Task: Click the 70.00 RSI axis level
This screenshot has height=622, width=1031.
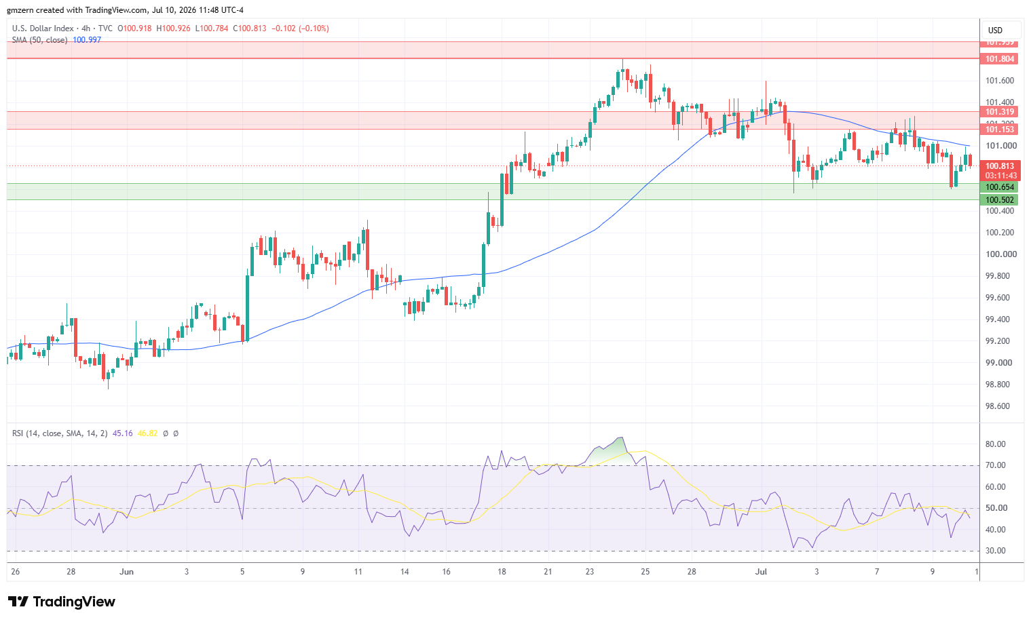Action: click(x=996, y=465)
